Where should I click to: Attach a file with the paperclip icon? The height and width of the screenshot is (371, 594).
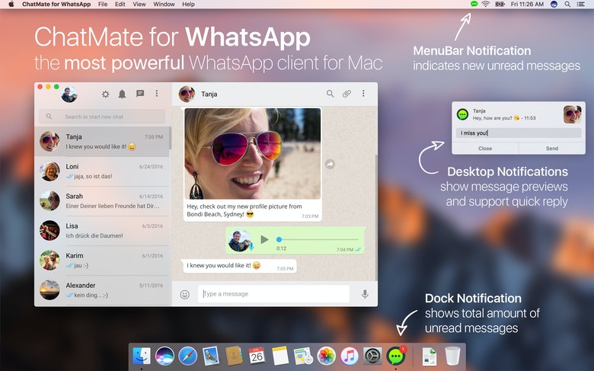pyautogui.click(x=346, y=94)
